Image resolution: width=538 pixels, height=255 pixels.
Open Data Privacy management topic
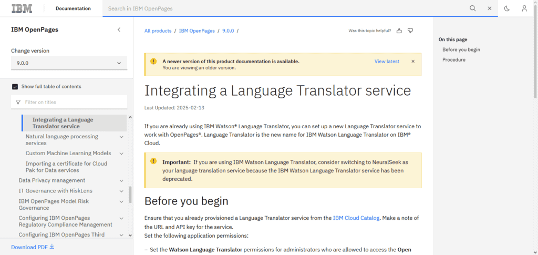coord(52,180)
